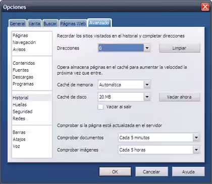Click the Direcciones value field showing 0
The image size is (212, 184).
(x=121, y=48)
